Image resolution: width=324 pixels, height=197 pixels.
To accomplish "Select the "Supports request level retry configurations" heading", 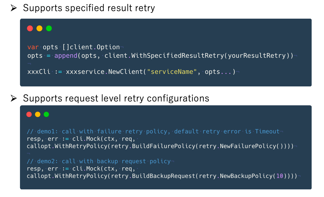I will tap(116, 98).
